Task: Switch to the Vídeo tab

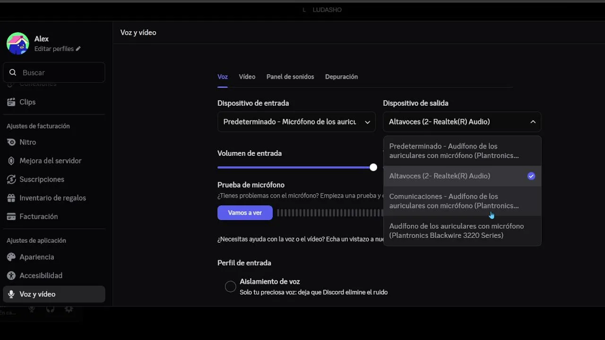Action: pos(247,76)
